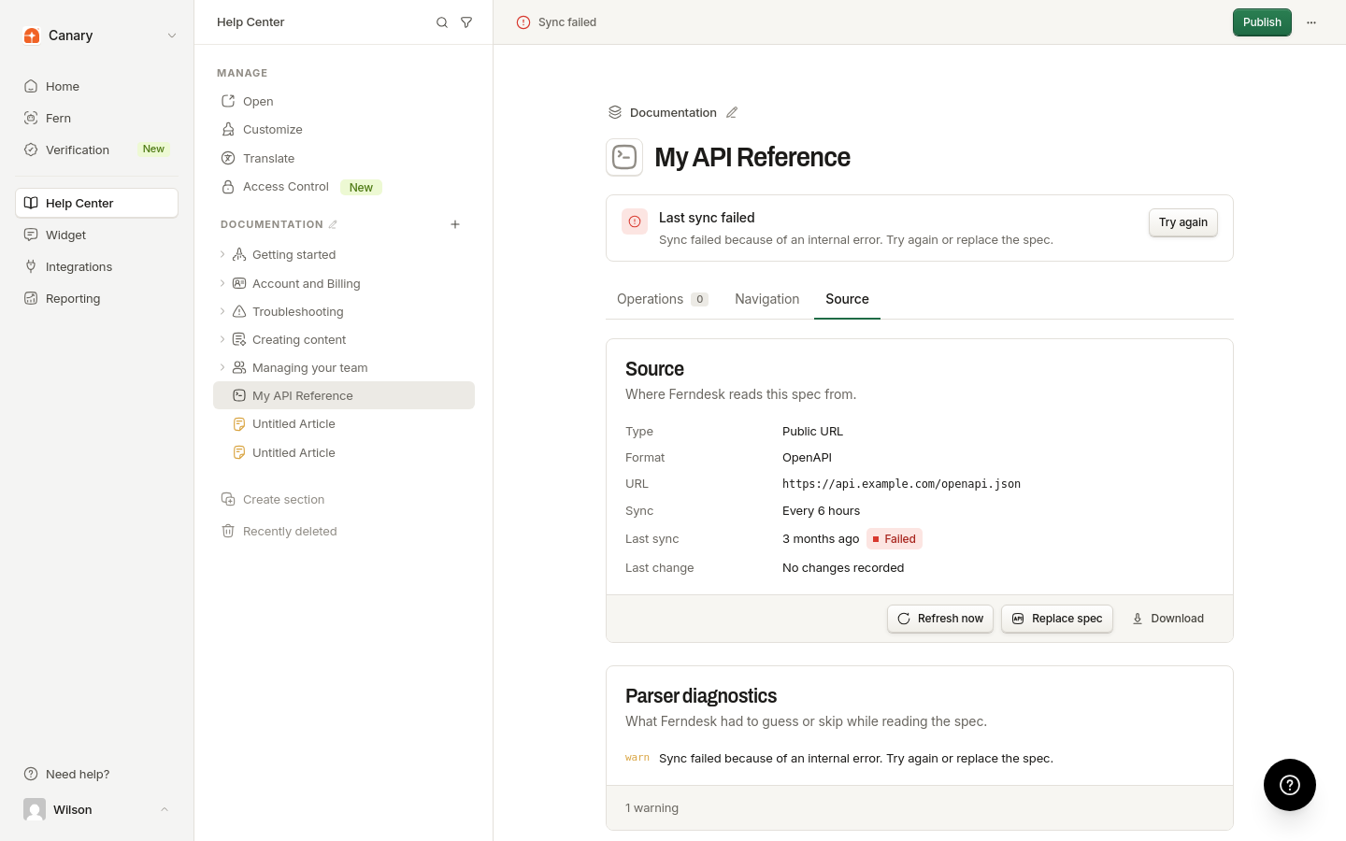This screenshot has height=841, width=1346.
Task: Expand the Getting started section
Action: pyautogui.click(x=222, y=254)
